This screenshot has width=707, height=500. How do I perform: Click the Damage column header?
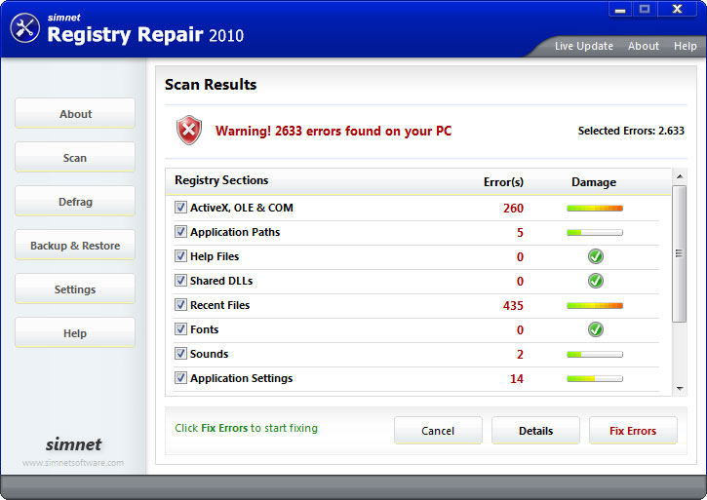pos(594,182)
